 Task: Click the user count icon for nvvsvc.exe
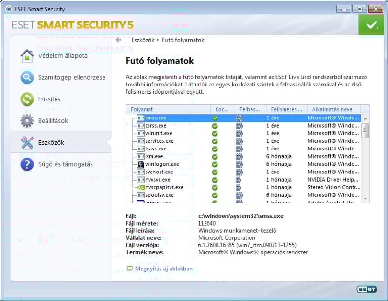(238, 180)
